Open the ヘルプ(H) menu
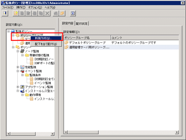The width and height of the screenshot is (186, 140). coord(50,7)
